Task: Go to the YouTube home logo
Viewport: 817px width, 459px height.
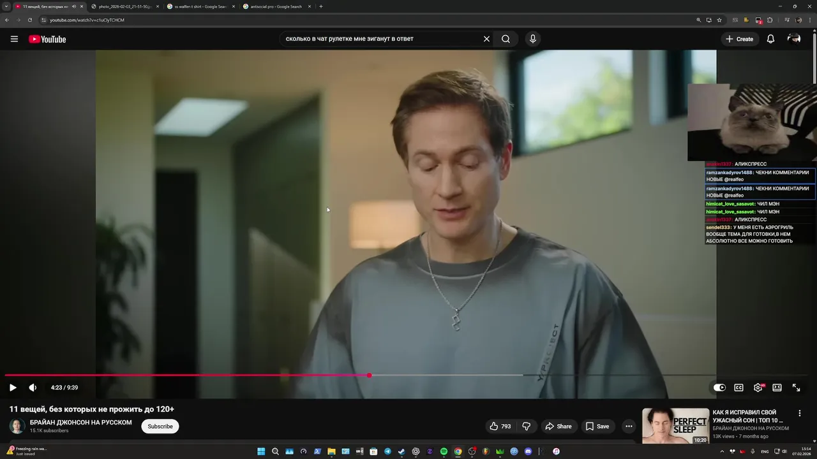Action: 47,39
